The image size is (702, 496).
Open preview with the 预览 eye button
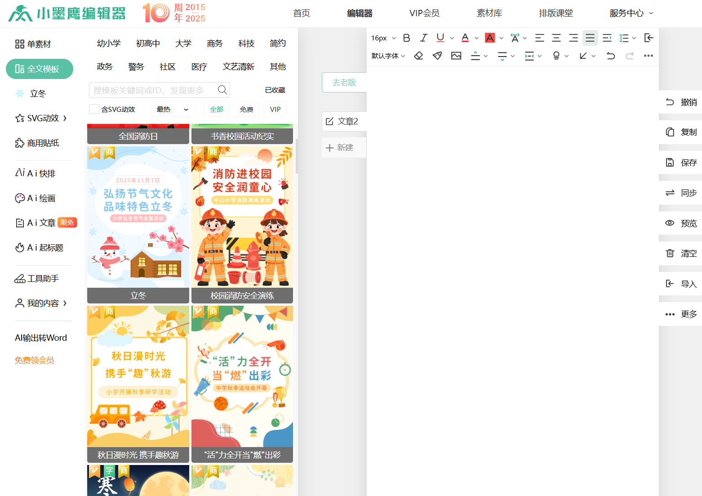click(x=680, y=223)
